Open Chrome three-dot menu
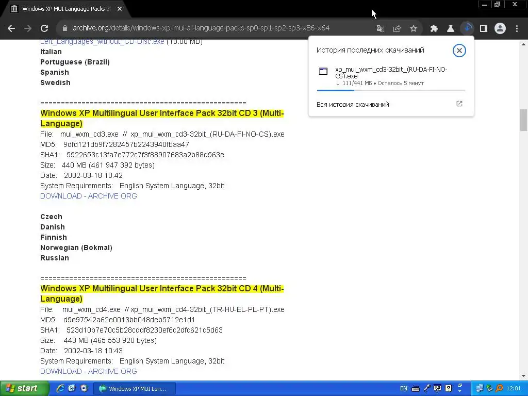Viewport: 528px width, 396px height. (x=517, y=28)
